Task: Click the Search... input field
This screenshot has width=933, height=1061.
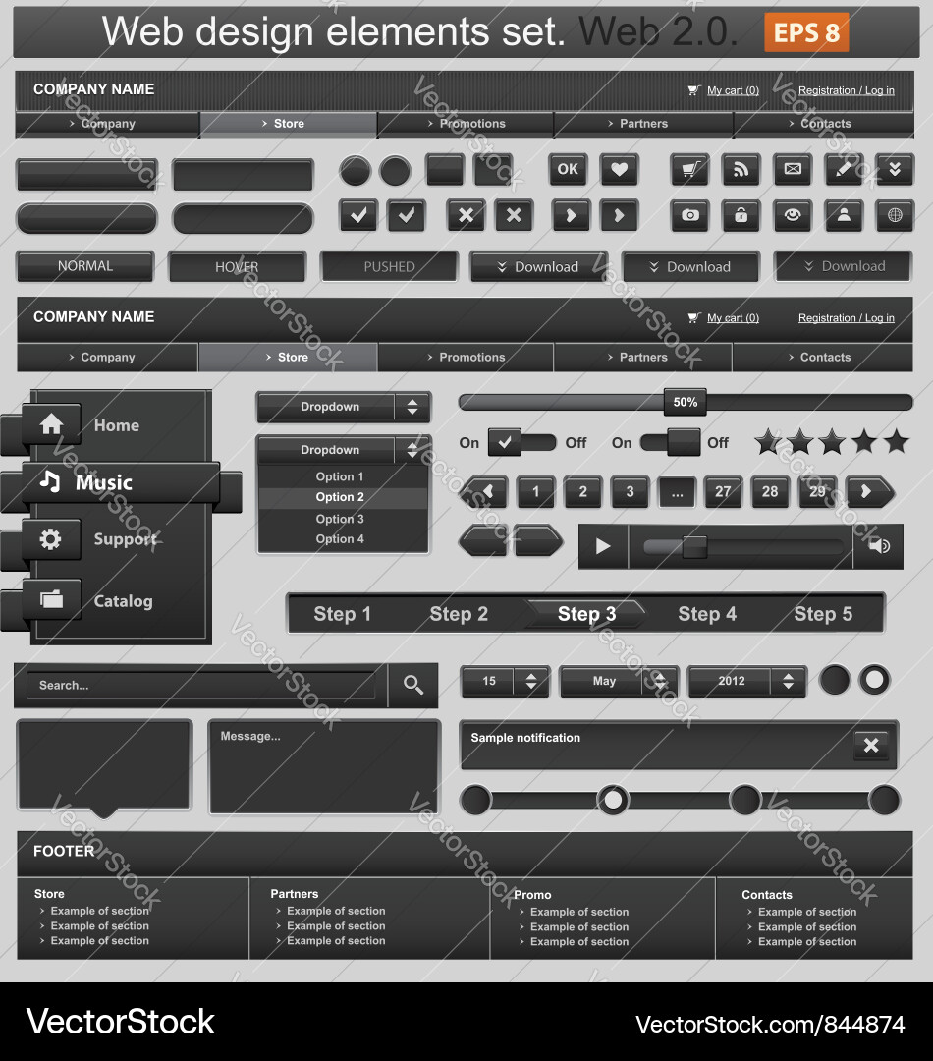Action: tap(200, 685)
